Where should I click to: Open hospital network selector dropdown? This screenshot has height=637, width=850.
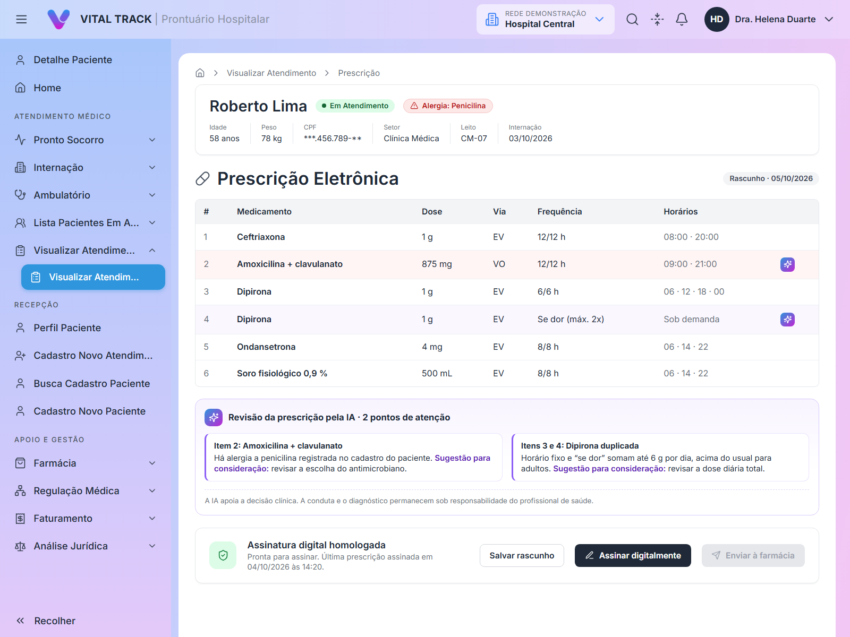coord(546,19)
